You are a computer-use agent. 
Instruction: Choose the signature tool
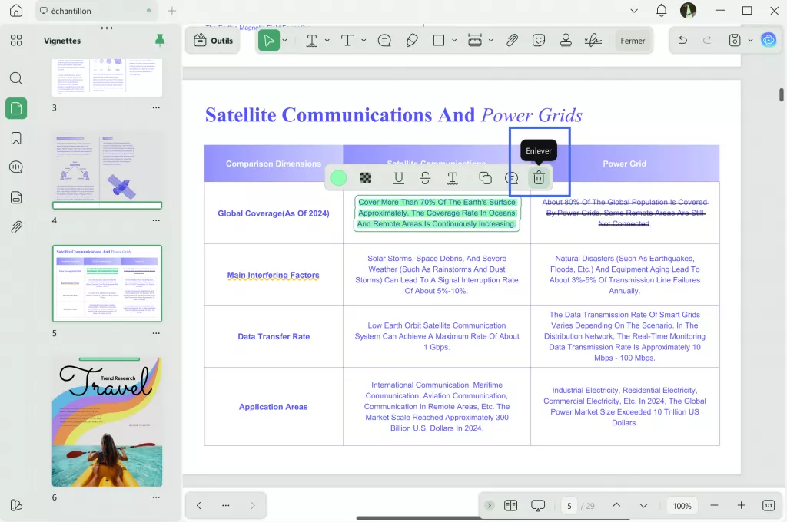coord(593,41)
